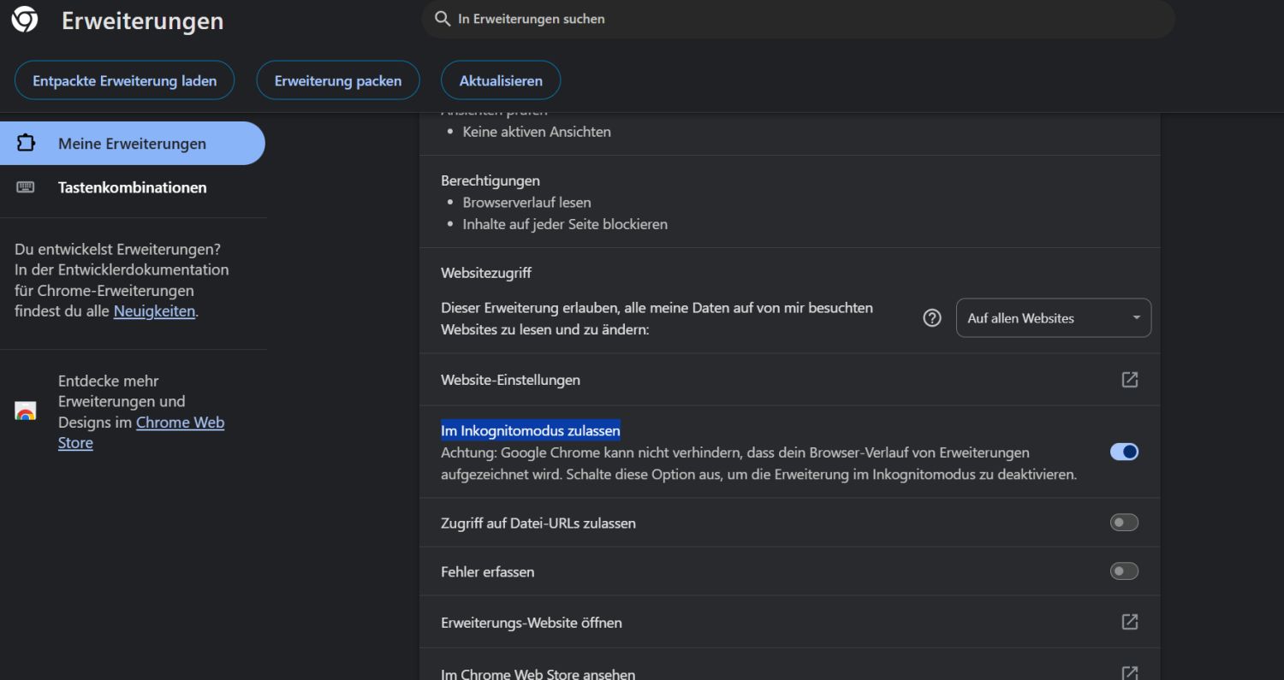1284x680 pixels.
Task: Enable Zugriff auf Datei-URLs zulassen toggle
Action: click(x=1124, y=523)
